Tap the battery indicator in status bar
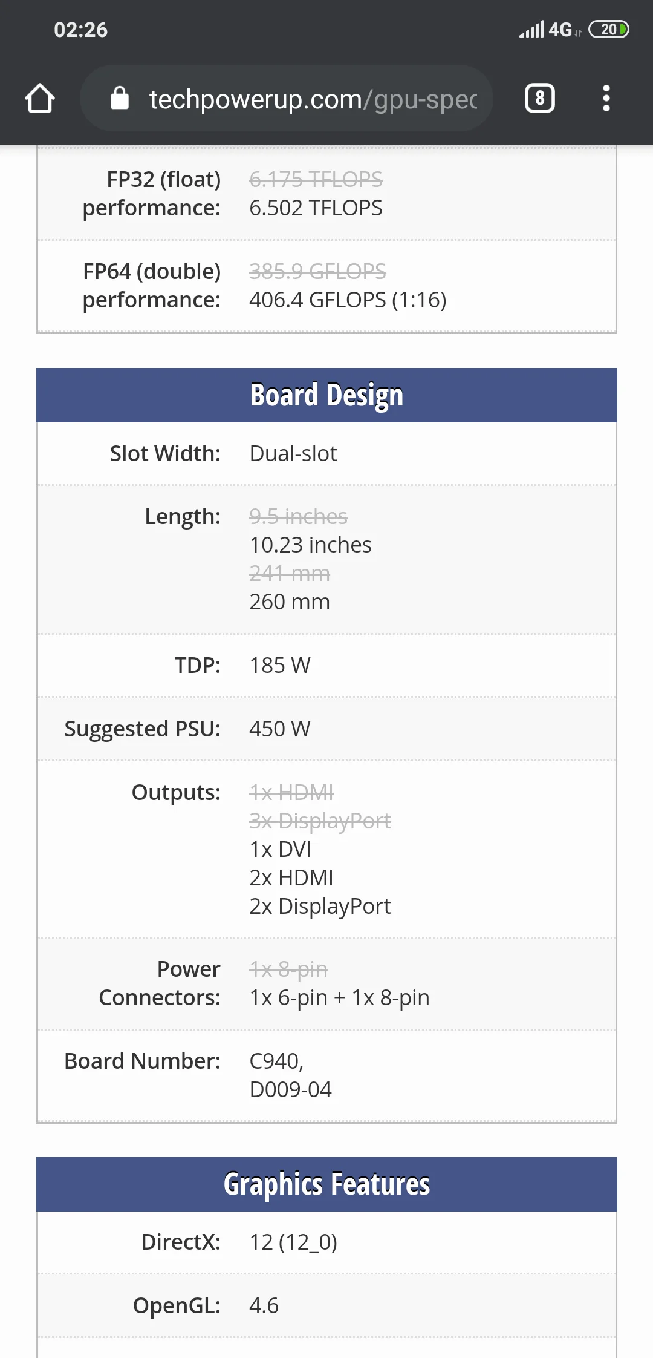Screen dimensions: 653x1358 (x=608, y=30)
